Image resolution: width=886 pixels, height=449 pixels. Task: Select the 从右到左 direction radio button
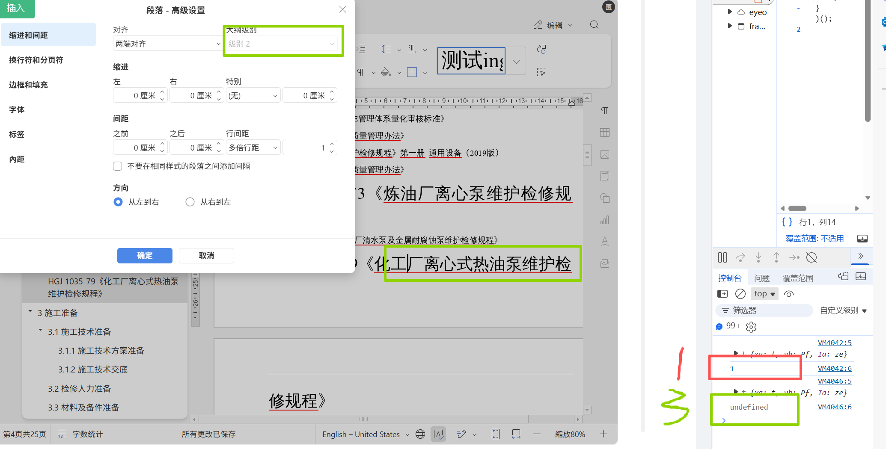pos(190,202)
